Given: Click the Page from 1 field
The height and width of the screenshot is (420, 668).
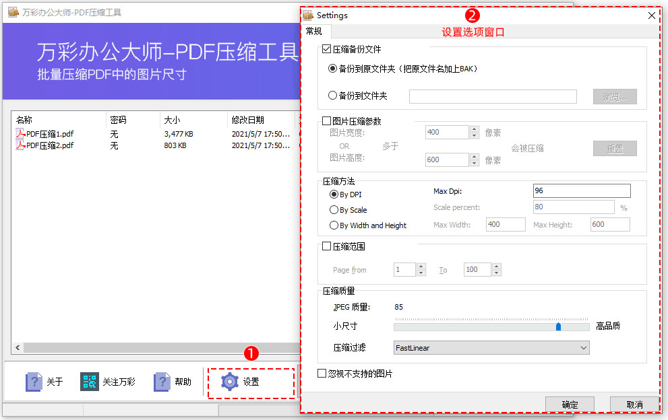Looking at the screenshot, I should click(404, 269).
